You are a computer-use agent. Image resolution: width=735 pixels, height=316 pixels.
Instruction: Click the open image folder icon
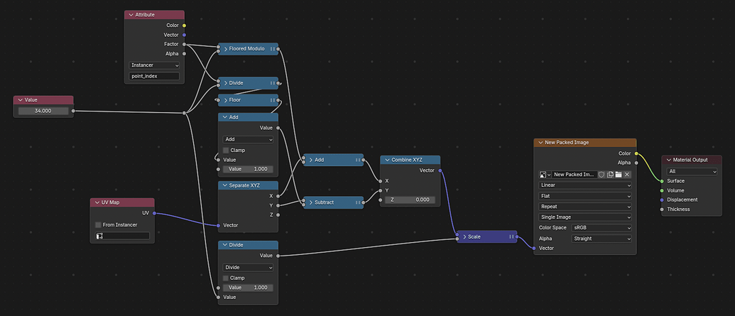(x=619, y=175)
